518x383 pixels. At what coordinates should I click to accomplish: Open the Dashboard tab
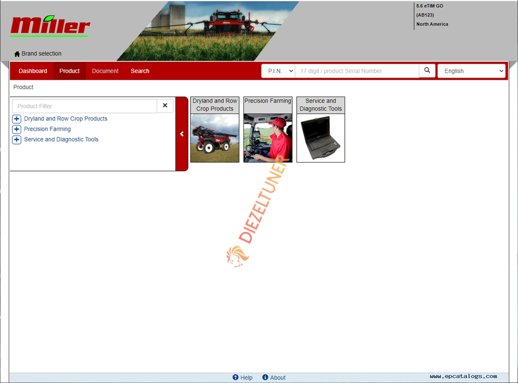pyautogui.click(x=33, y=71)
